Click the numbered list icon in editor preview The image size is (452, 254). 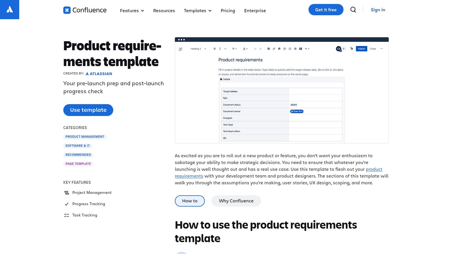(260, 49)
